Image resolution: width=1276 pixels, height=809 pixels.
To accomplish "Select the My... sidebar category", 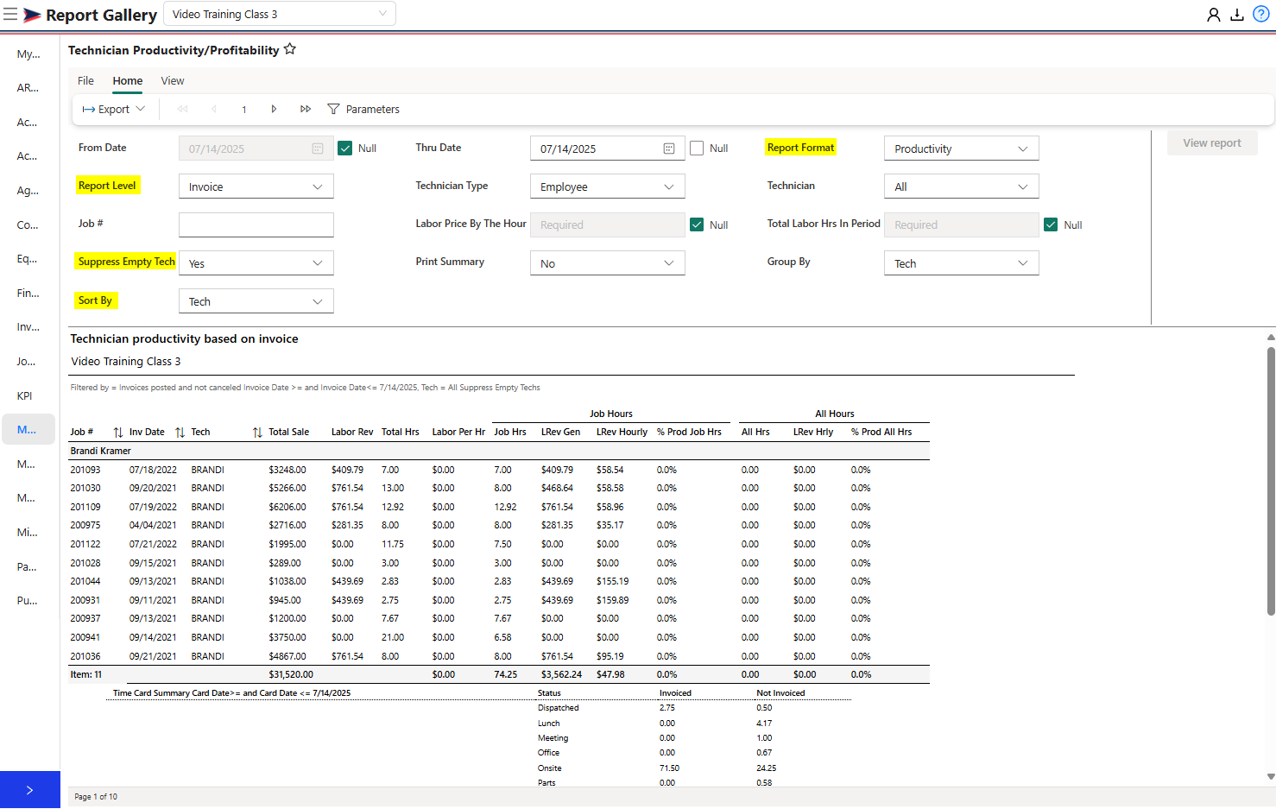I will (28, 54).
